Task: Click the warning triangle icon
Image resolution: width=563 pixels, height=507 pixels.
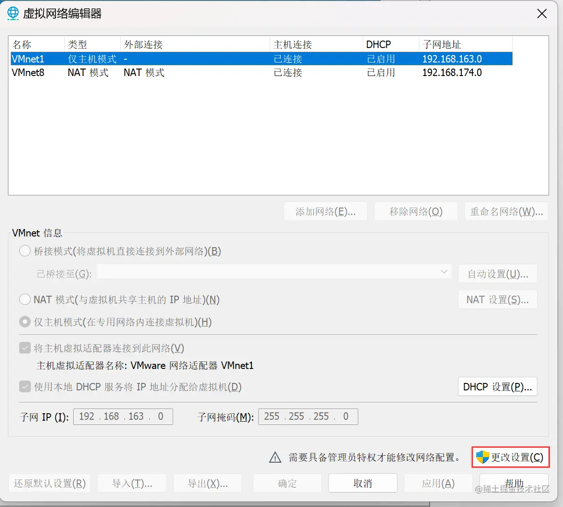Action: coord(275,458)
